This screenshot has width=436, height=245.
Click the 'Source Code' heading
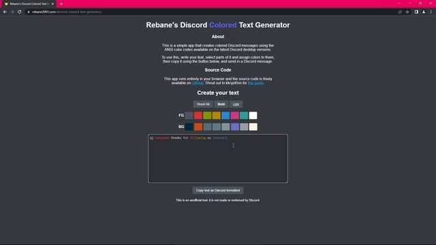pos(218,70)
